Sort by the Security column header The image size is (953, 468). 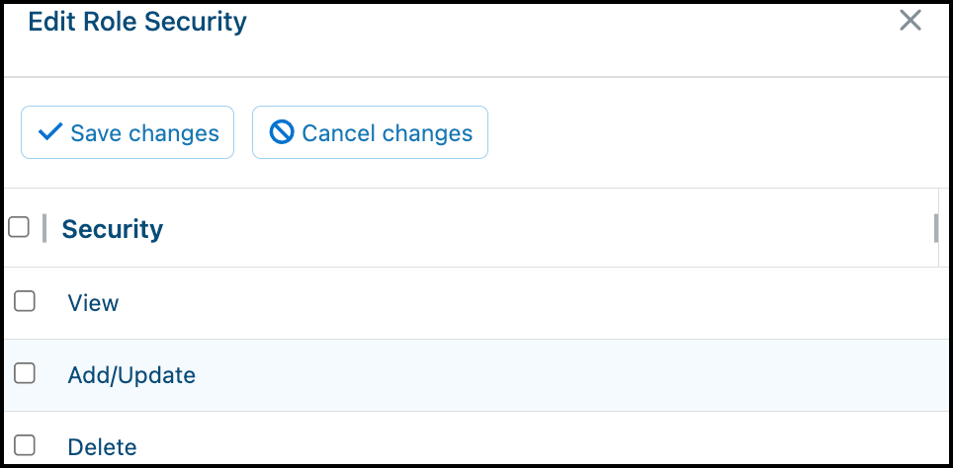[x=113, y=229]
